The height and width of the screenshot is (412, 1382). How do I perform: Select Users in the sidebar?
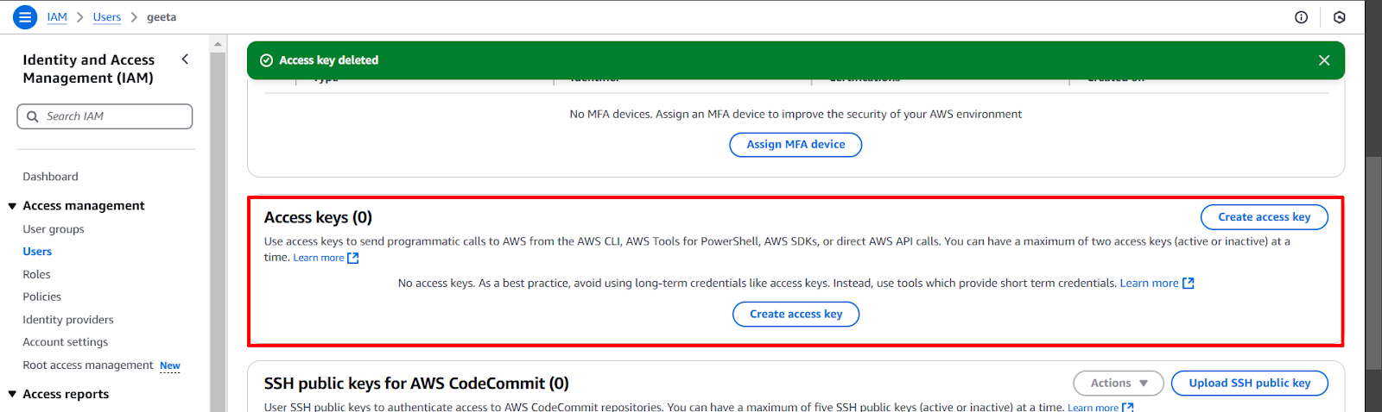point(37,252)
